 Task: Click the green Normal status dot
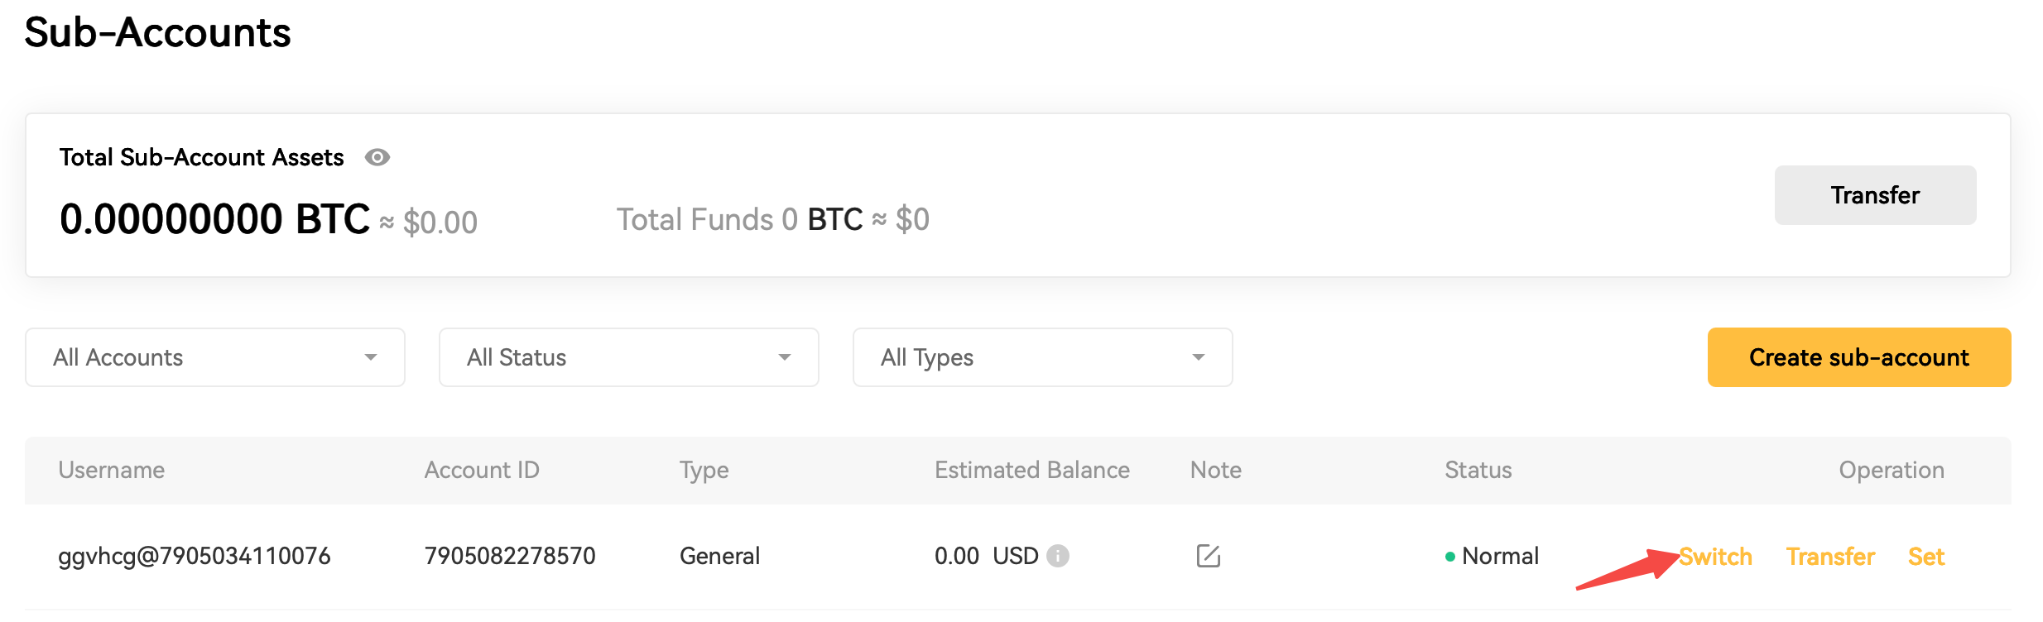click(x=1450, y=557)
